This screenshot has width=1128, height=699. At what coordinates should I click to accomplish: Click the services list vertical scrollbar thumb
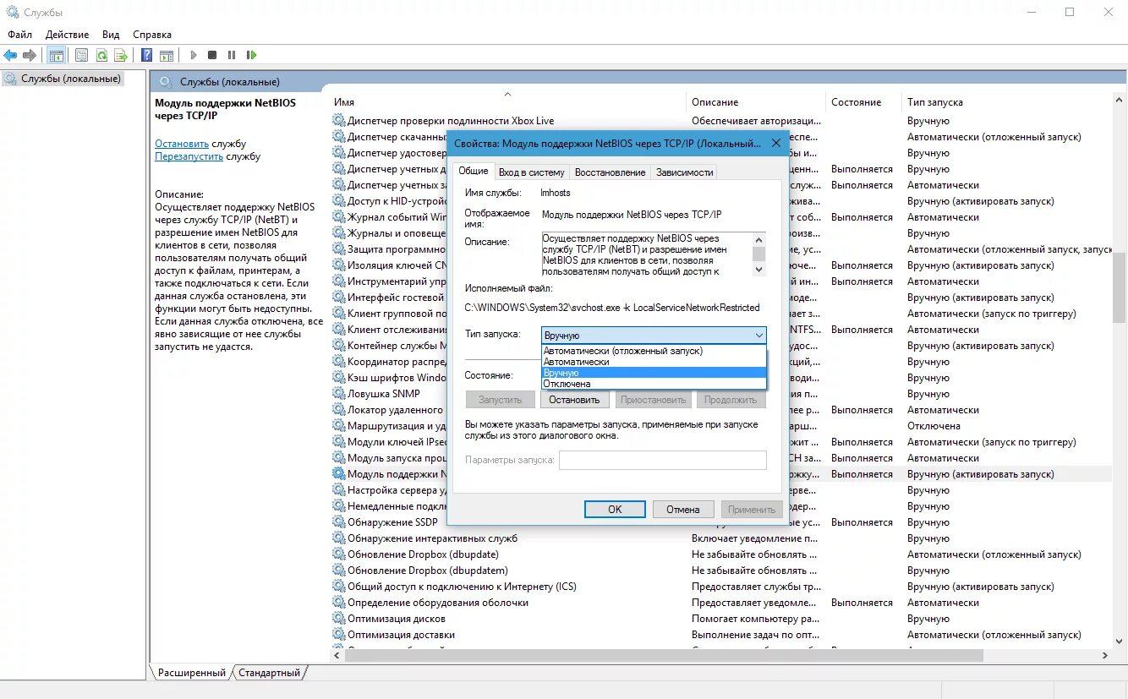click(x=1120, y=287)
